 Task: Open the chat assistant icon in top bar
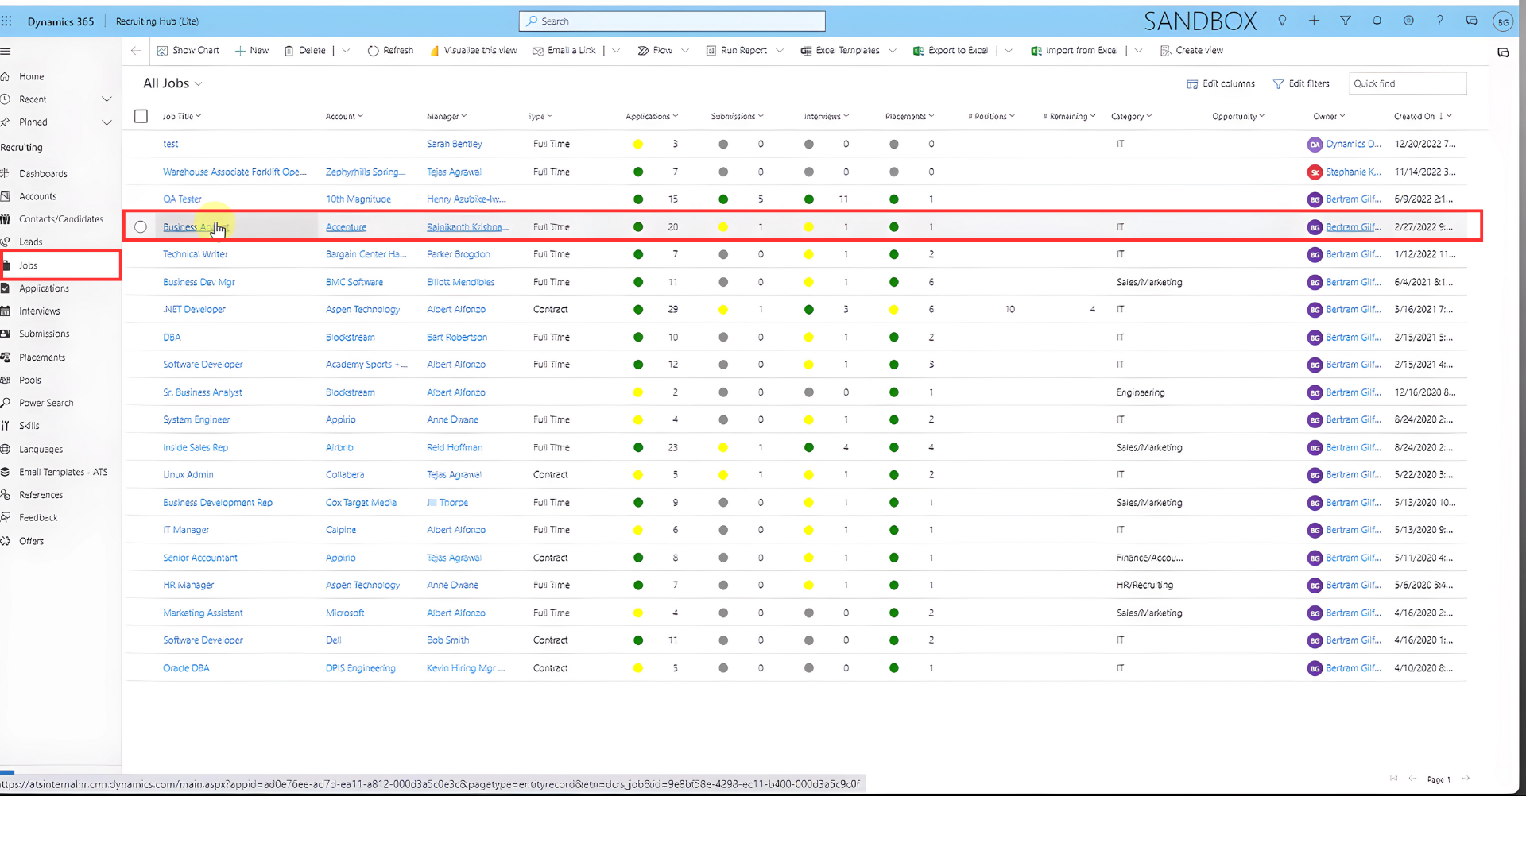(x=1472, y=21)
